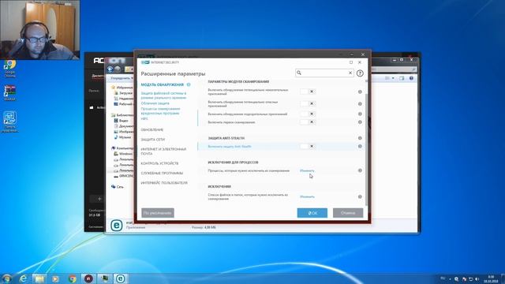505x284 pixels.
Task: Show info for the enable Anti-Stealth protection row
Action: coord(360,146)
